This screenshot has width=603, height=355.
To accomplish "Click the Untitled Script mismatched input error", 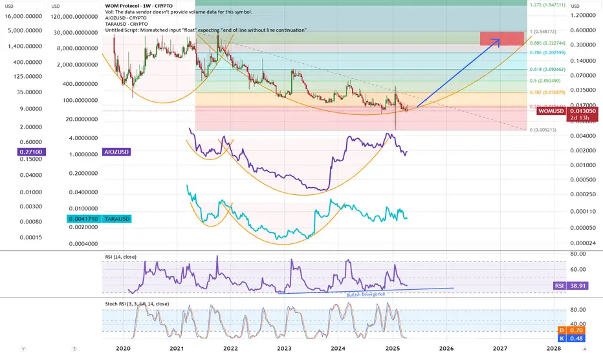I will [x=206, y=30].
